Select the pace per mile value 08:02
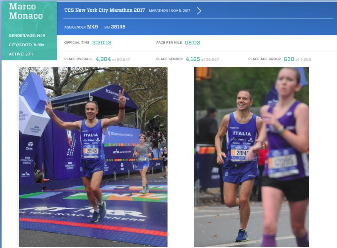This screenshot has height=248, width=337. (193, 43)
